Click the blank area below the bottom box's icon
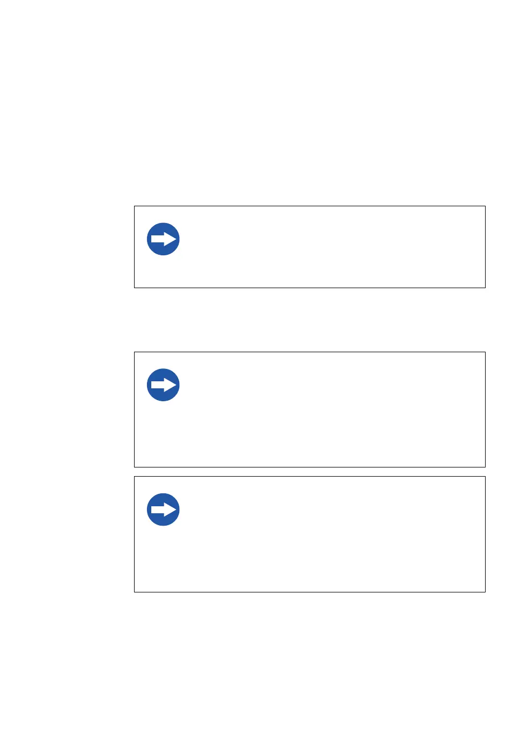 [x=163, y=559]
